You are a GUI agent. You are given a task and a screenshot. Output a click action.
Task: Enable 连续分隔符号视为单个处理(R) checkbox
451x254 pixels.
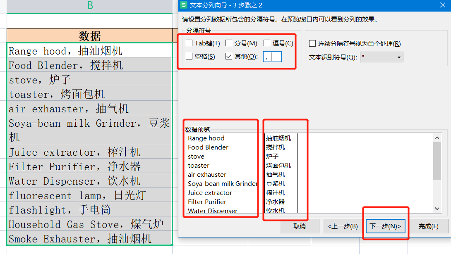(x=312, y=44)
